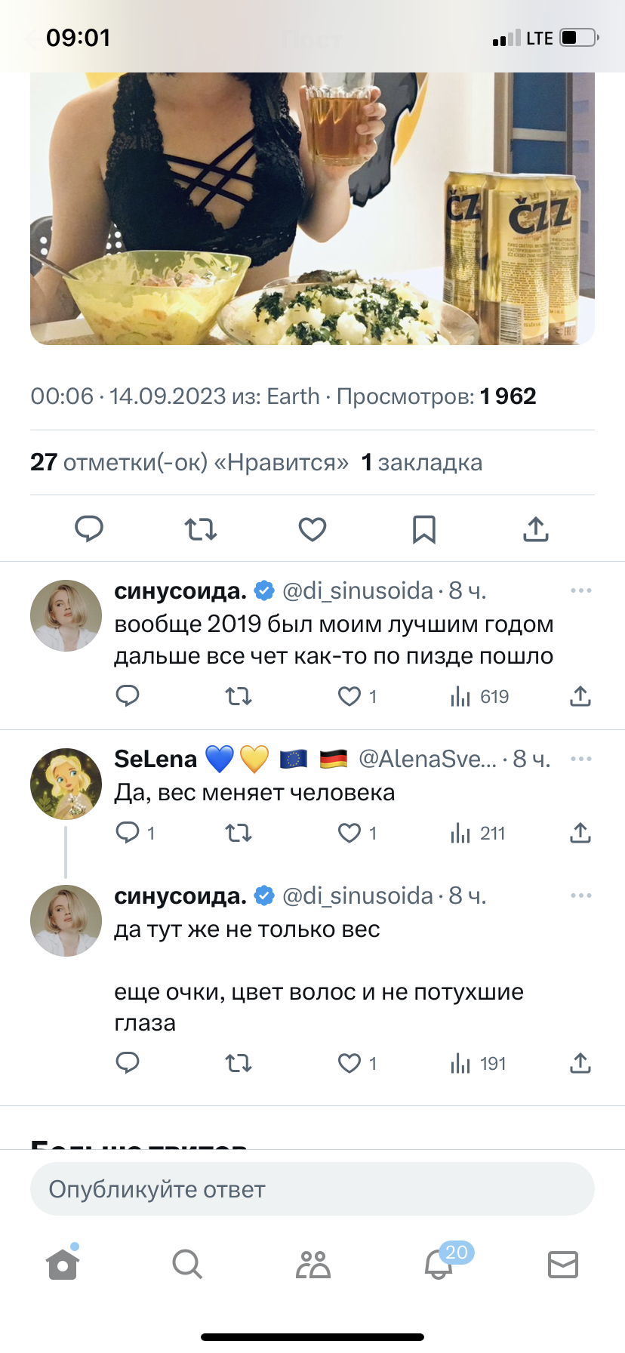Open Notifications with 20 badge
Screen dimensions: 625x1353
(x=439, y=1264)
